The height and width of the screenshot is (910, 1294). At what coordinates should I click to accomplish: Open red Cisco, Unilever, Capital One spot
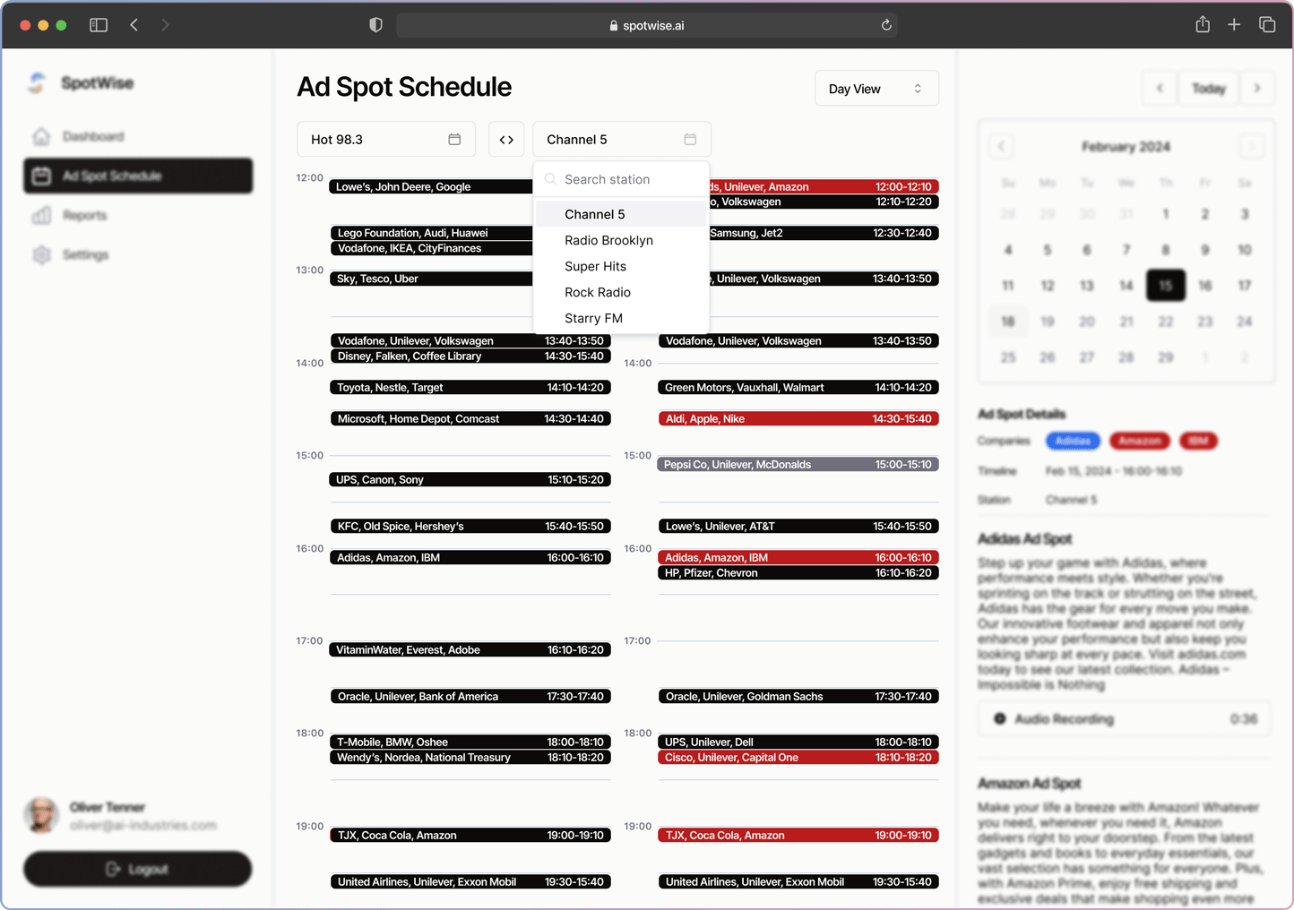(x=798, y=757)
